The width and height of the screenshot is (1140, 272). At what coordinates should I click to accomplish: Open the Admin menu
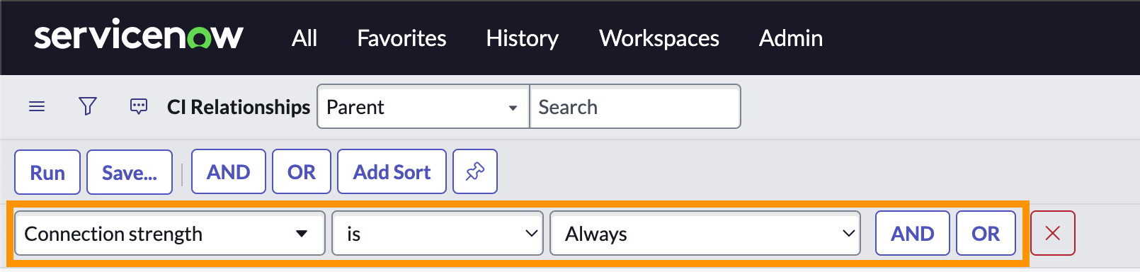click(x=791, y=38)
